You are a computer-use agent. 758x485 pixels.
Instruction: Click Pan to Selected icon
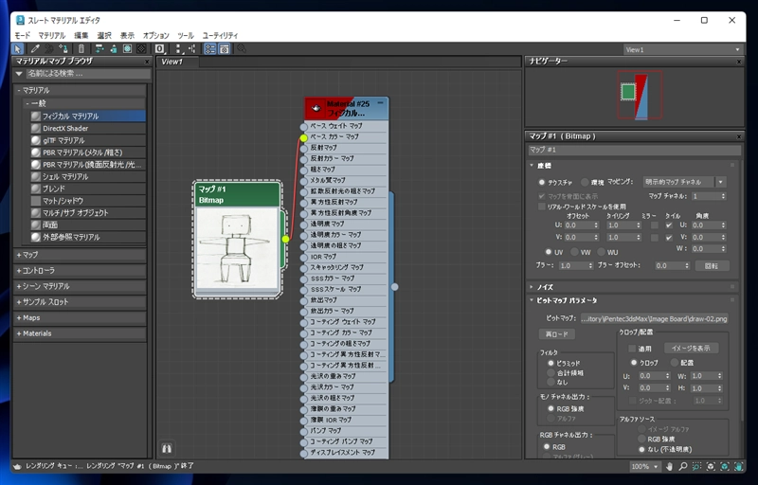pyautogui.click(x=739, y=467)
